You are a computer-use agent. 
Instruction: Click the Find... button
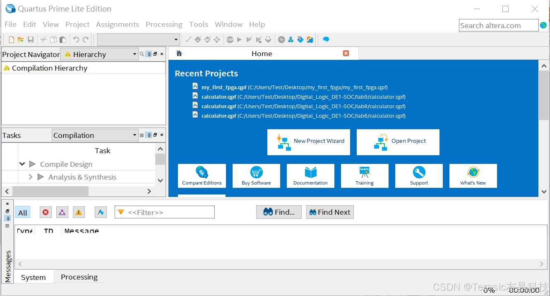click(279, 212)
